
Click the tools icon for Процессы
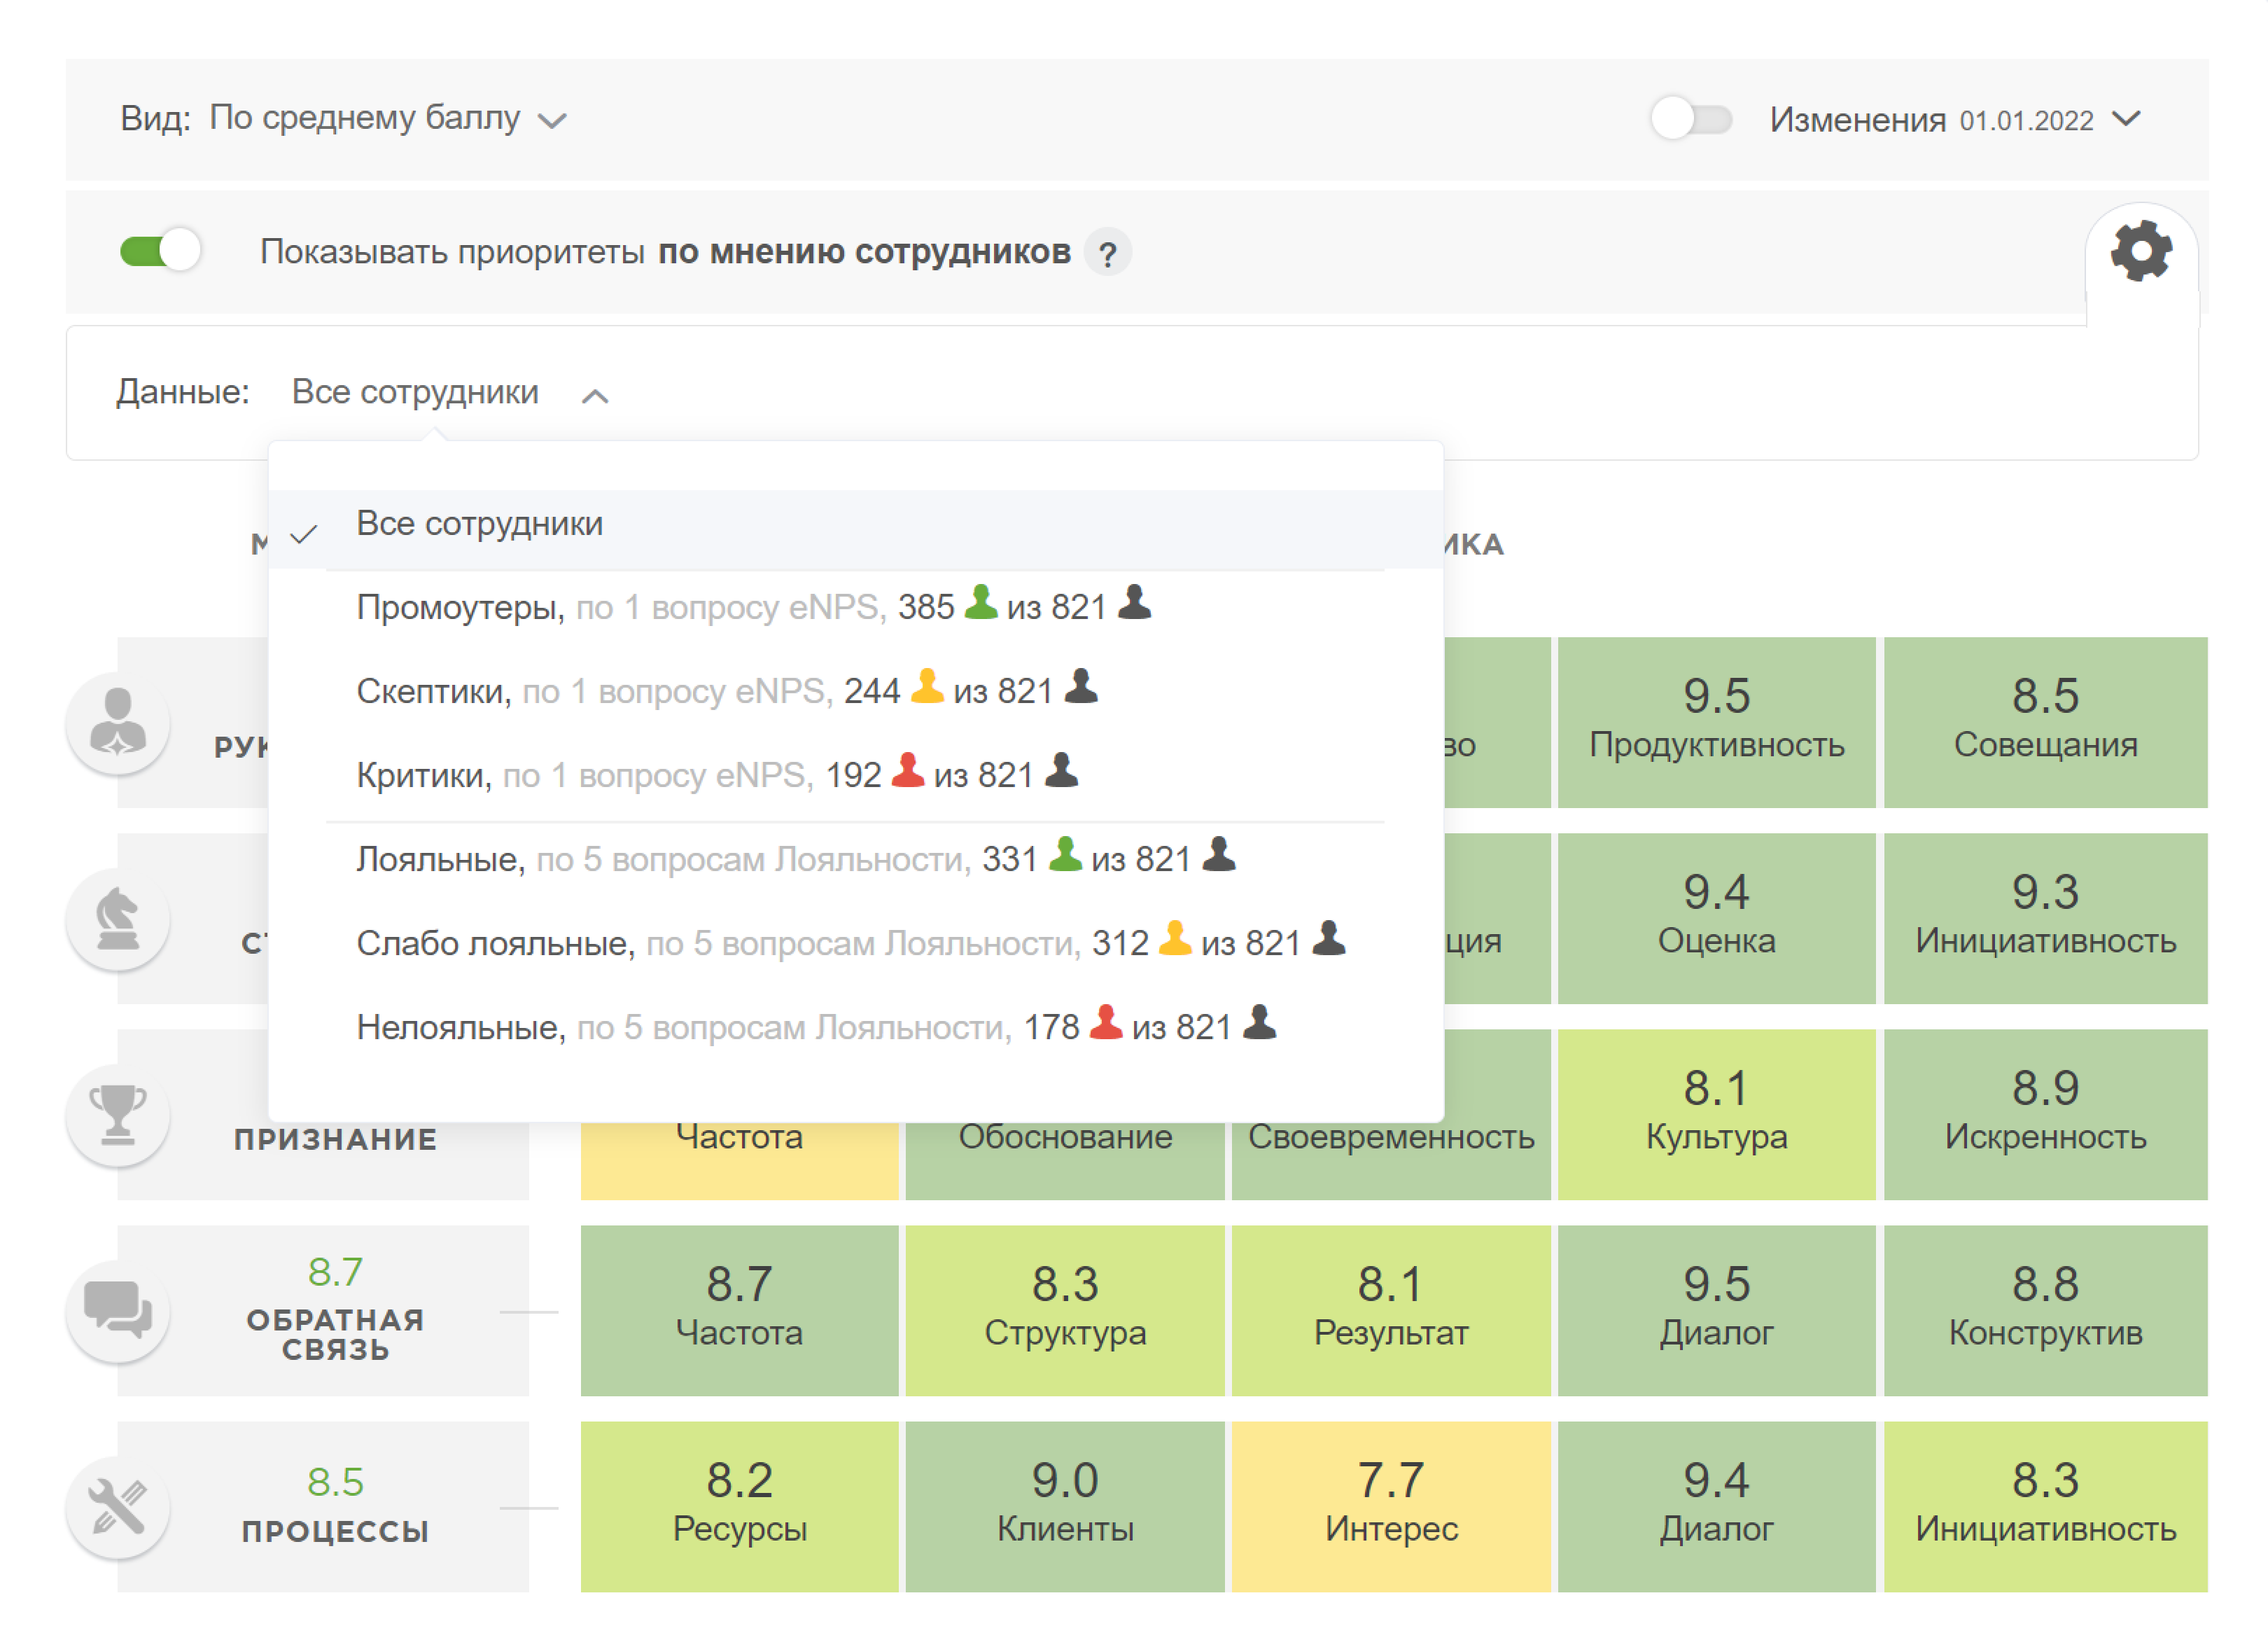pos(118,1506)
